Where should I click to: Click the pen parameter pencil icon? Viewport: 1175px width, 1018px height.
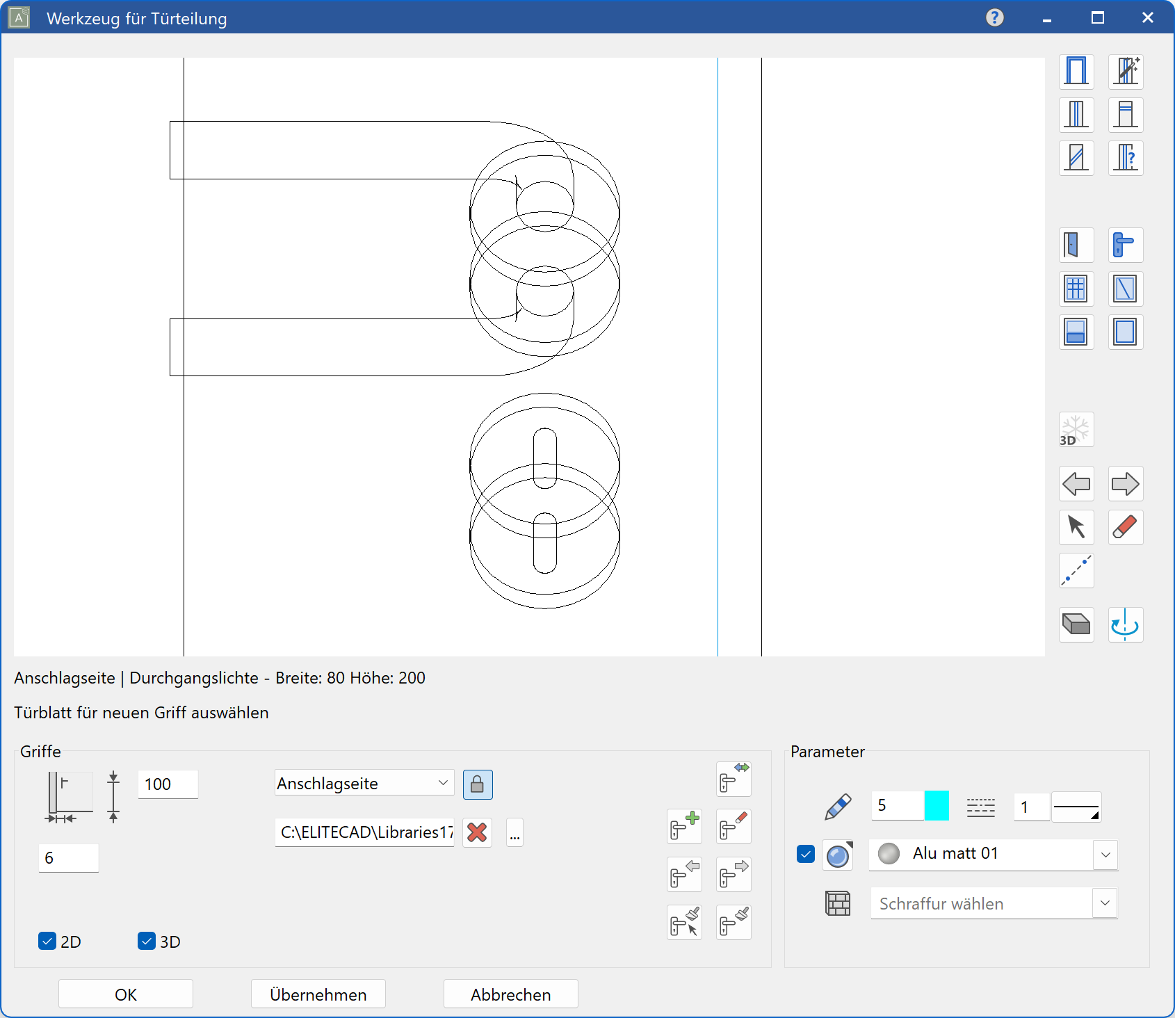(838, 807)
